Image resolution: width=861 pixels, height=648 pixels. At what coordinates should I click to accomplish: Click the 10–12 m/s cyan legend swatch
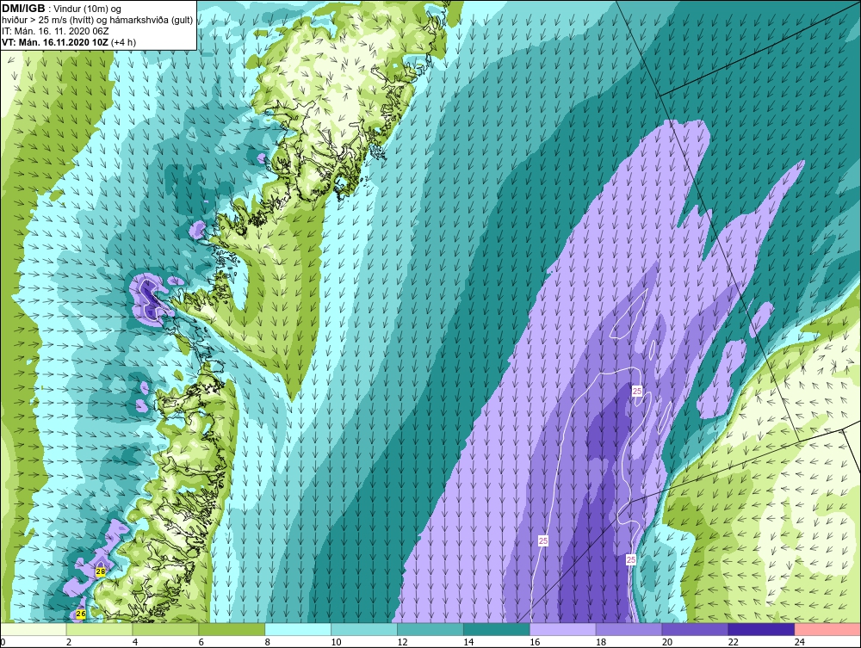click(364, 629)
